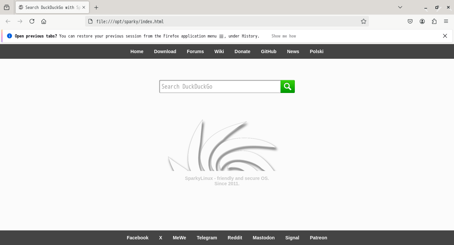Visit the Telegram footer link
This screenshot has height=245, width=454.
[207, 238]
